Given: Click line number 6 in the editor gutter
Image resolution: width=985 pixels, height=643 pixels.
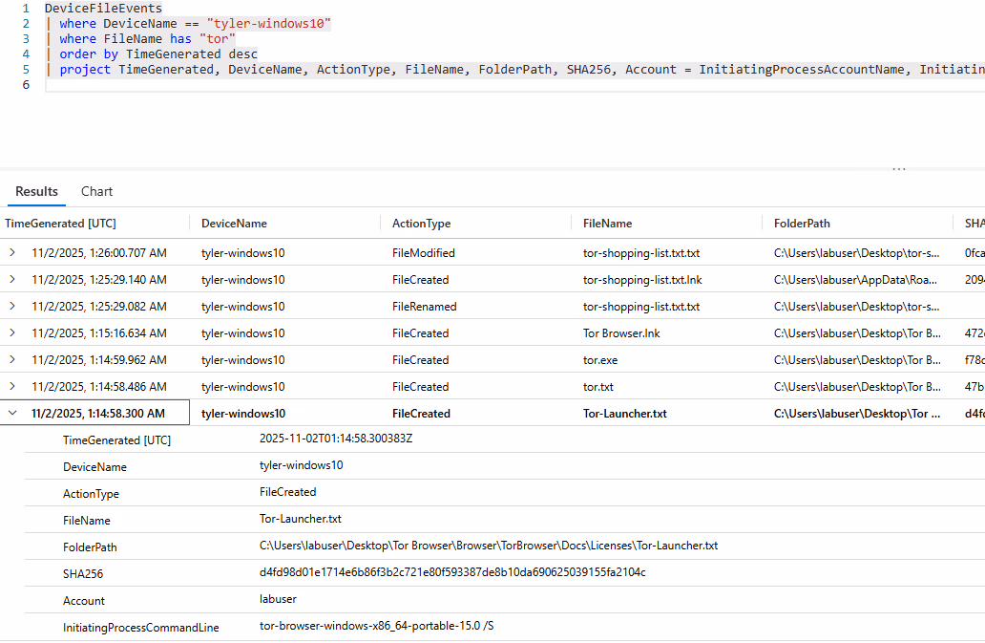Looking at the screenshot, I should (26, 85).
